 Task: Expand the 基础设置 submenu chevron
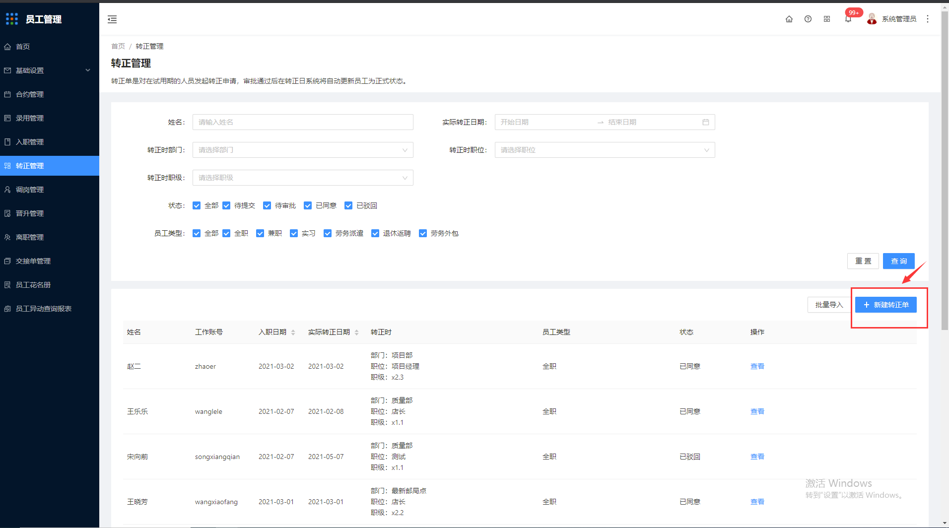pos(88,70)
